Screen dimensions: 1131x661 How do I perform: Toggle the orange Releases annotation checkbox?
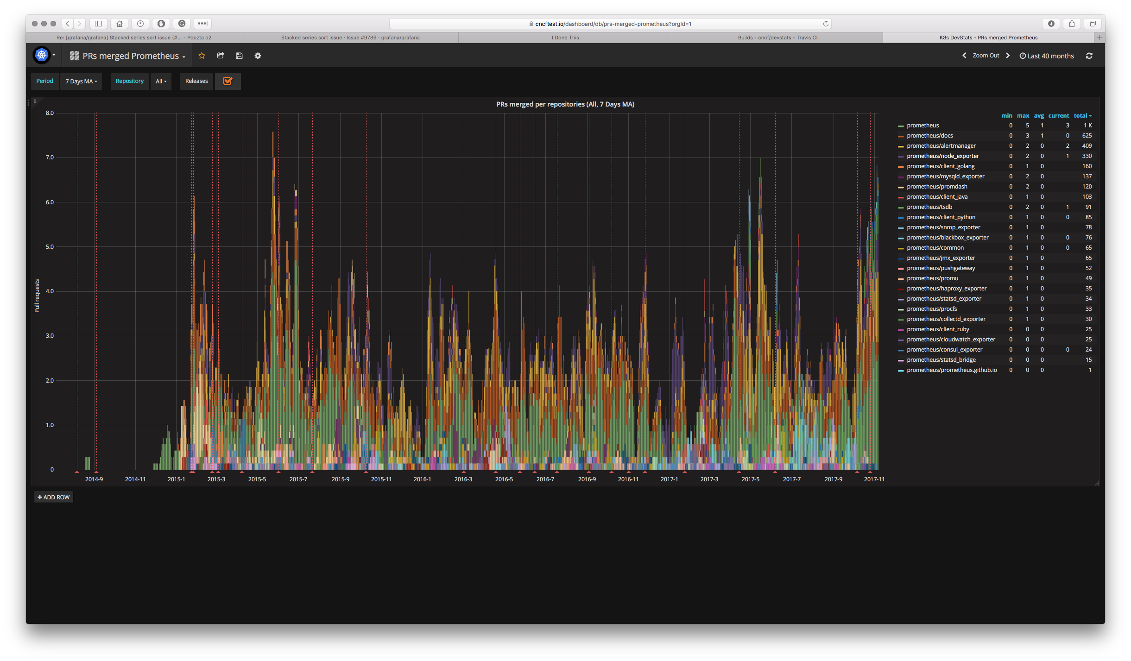(x=227, y=81)
